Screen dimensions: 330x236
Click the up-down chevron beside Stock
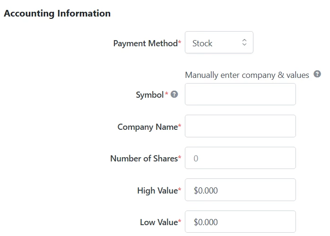[x=244, y=42]
